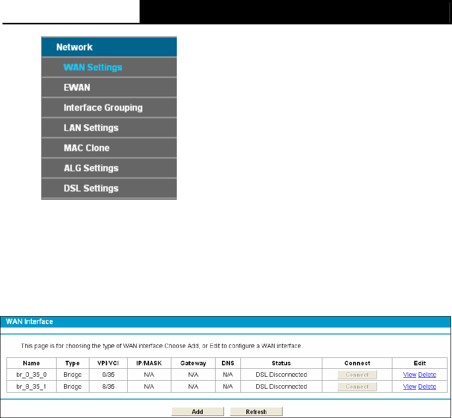Open LAN Settings page
452x418 pixels.
click(109, 128)
